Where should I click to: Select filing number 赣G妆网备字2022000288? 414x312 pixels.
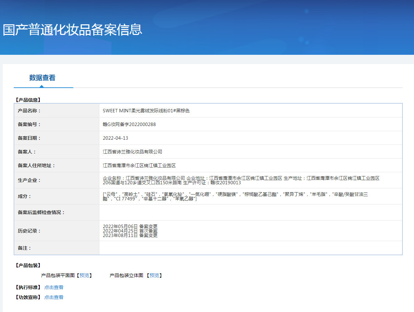click(129, 124)
